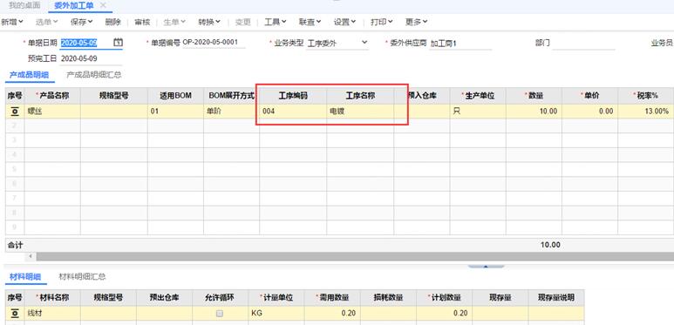Click the 委外供应商 input field
This screenshot has width=674, height=325.
pyautogui.click(x=460, y=44)
